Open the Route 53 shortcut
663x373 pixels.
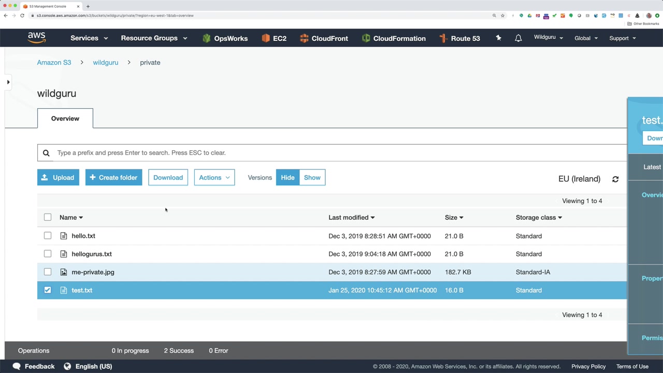click(459, 38)
